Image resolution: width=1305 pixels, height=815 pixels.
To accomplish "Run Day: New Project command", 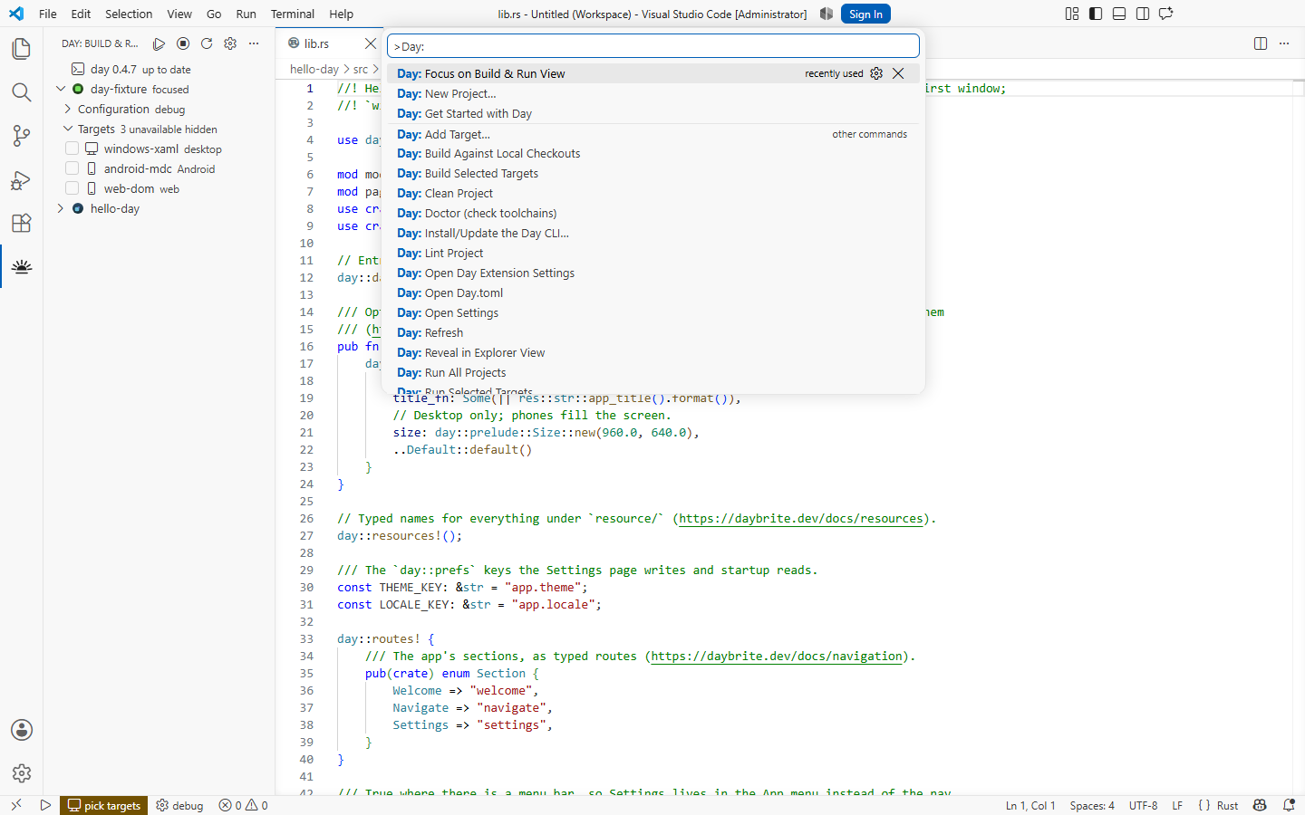I will [652, 93].
